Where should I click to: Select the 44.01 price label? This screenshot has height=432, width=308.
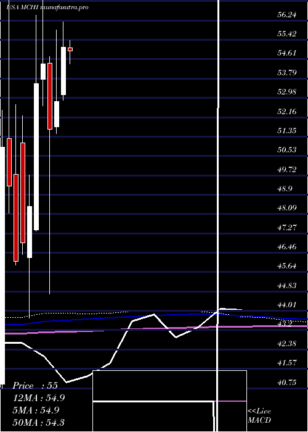click(287, 305)
